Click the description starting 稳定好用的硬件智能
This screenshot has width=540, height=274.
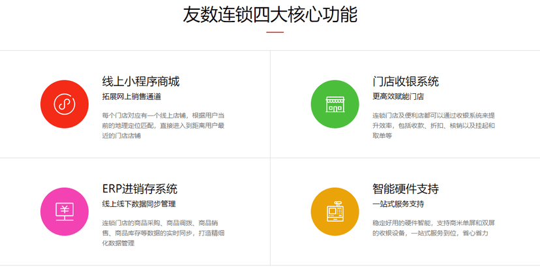434,228
